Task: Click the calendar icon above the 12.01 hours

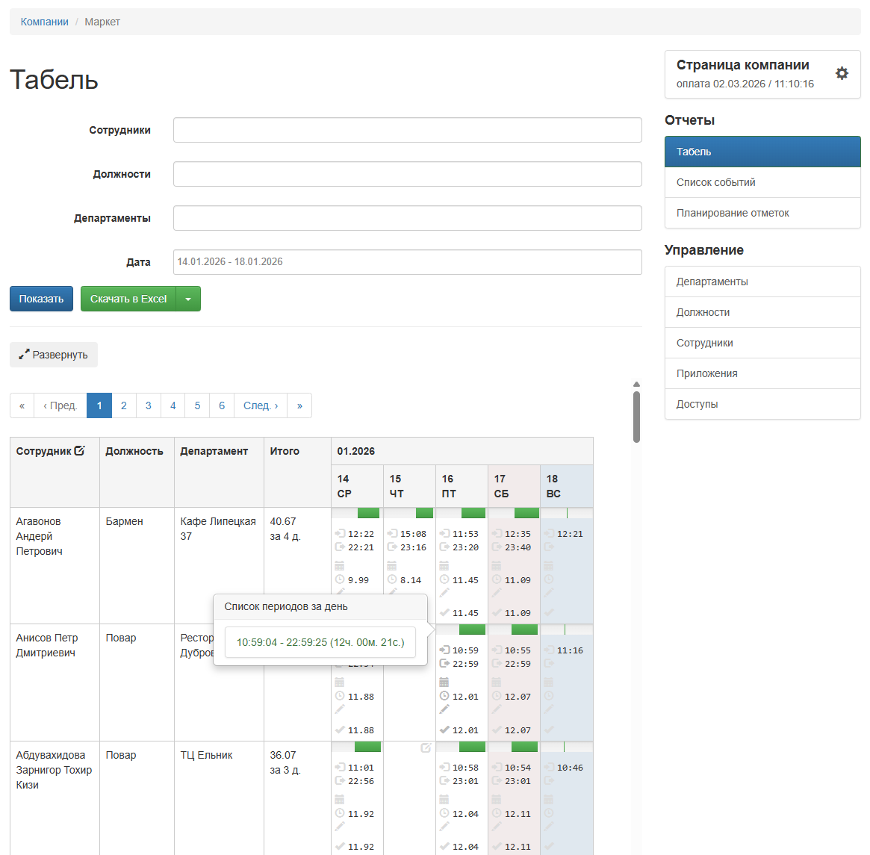Action: [444, 683]
